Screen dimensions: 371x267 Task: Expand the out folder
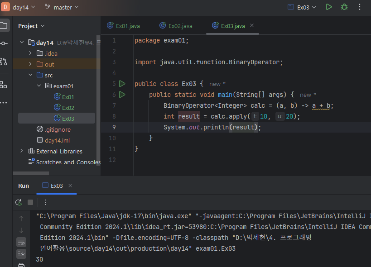pos(30,64)
